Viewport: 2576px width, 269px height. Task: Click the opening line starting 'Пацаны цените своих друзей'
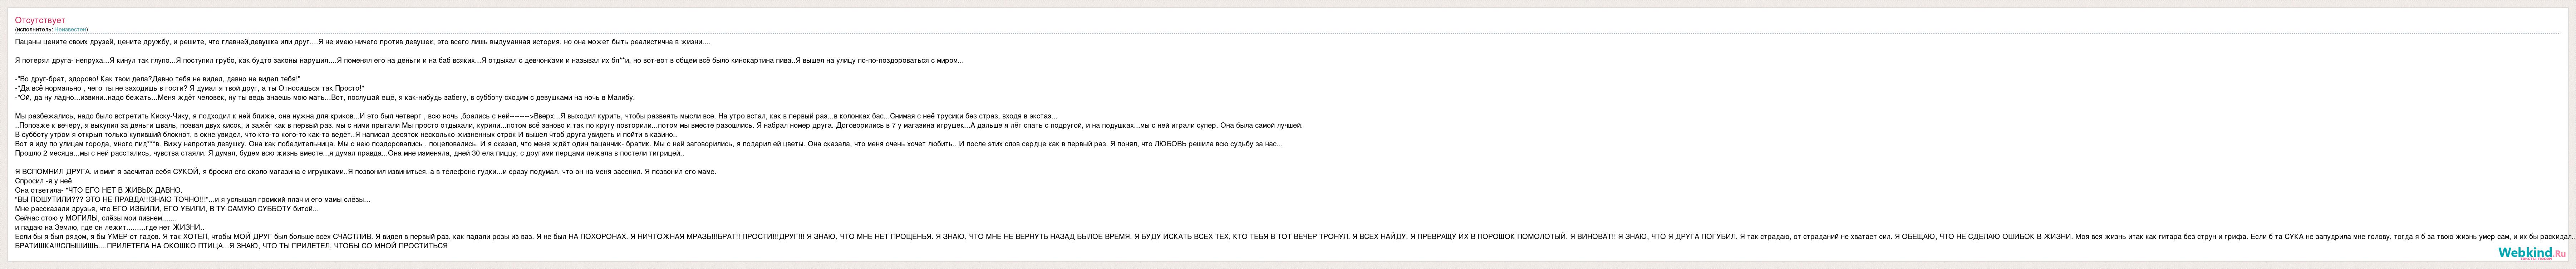363,42
